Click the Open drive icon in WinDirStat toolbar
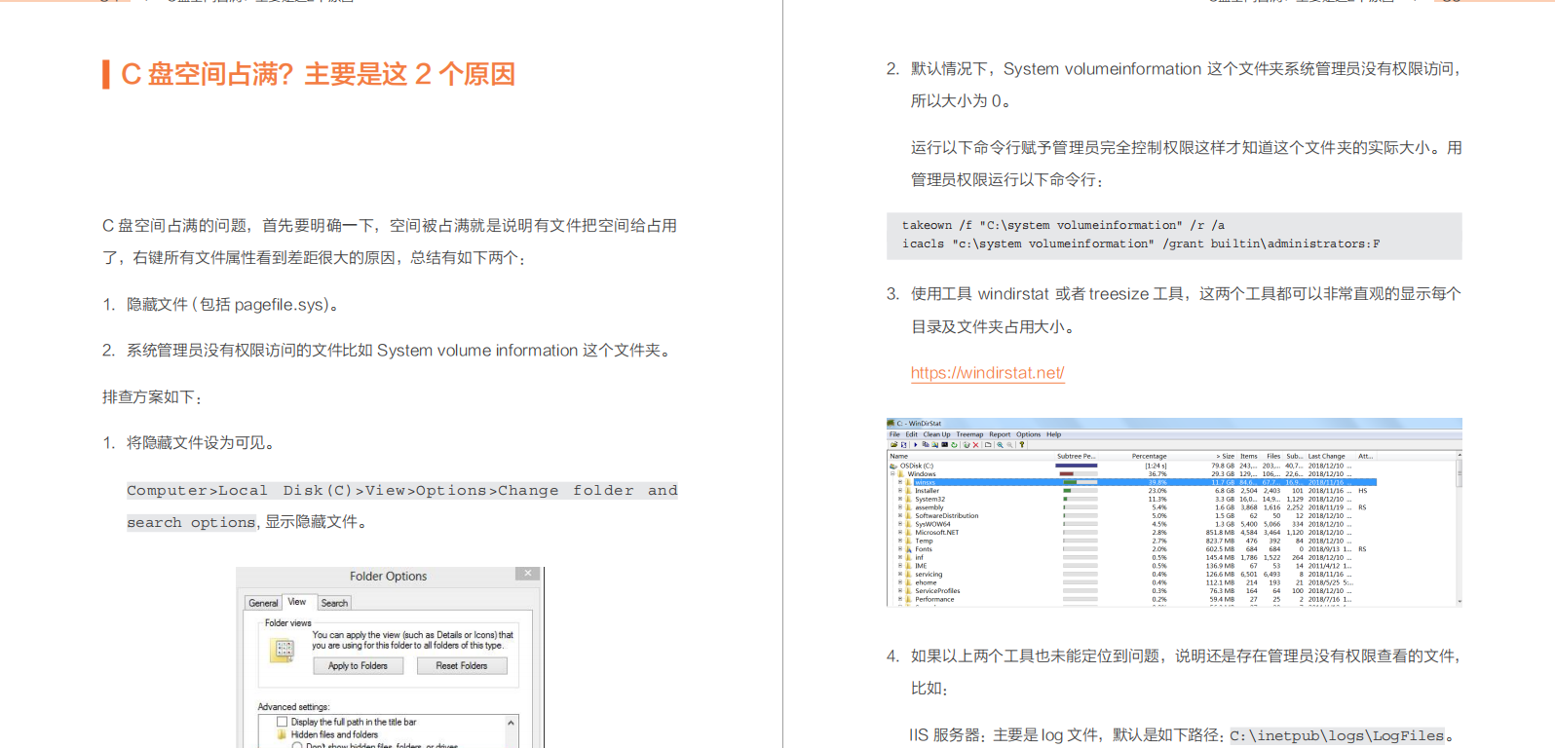1555x748 pixels. [x=894, y=445]
